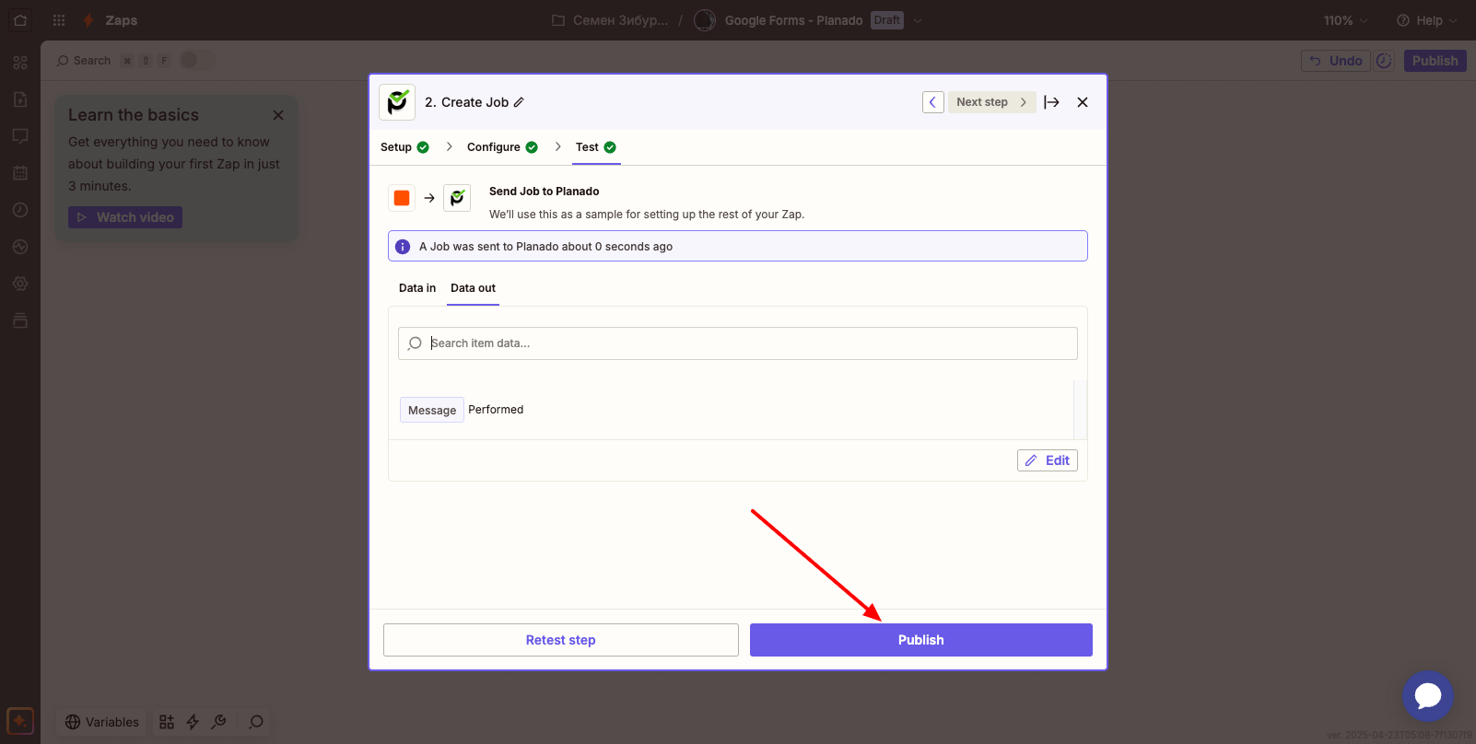The image size is (1476, 744).
Task: Open the sidebar settings gear icon
Action: click(x=20, y=284)
